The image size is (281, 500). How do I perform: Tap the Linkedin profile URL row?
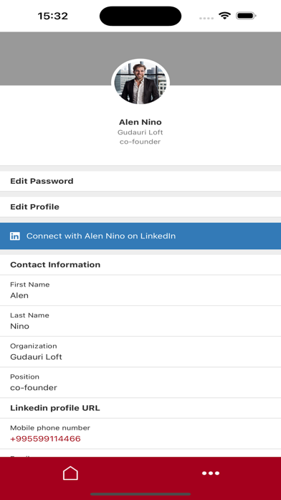(140, 408)
